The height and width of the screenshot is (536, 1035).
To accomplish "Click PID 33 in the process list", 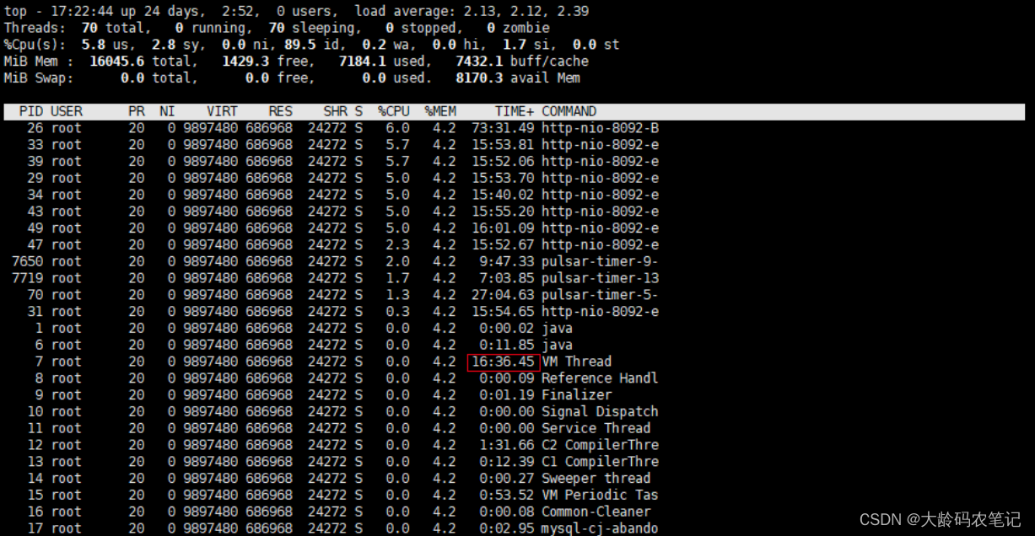I will pos(35,145).
